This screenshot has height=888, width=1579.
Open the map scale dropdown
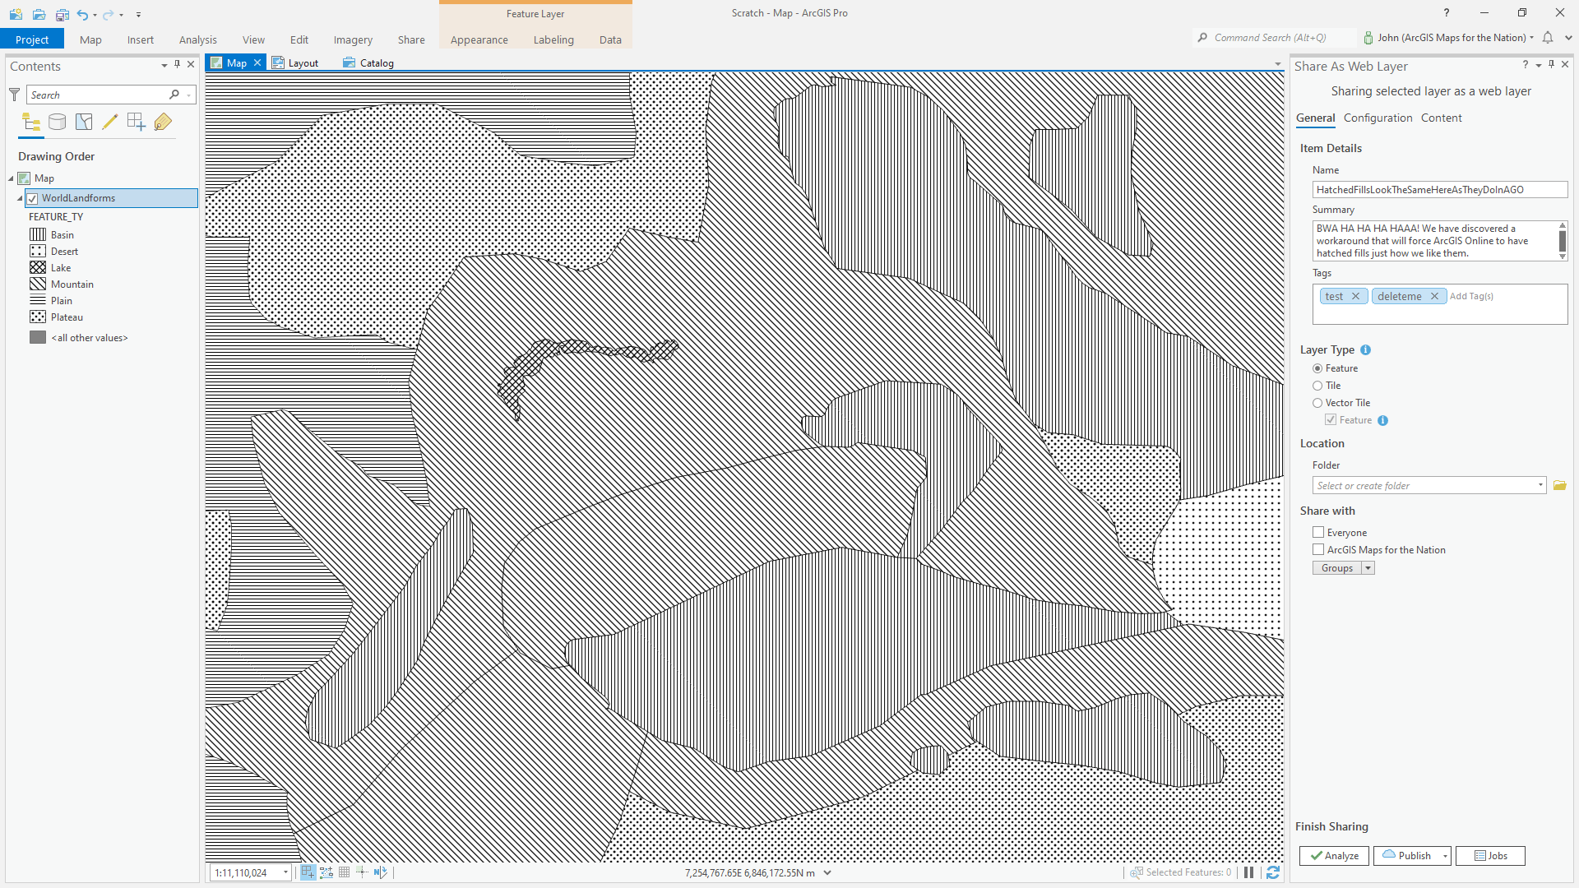coord(285,873)
